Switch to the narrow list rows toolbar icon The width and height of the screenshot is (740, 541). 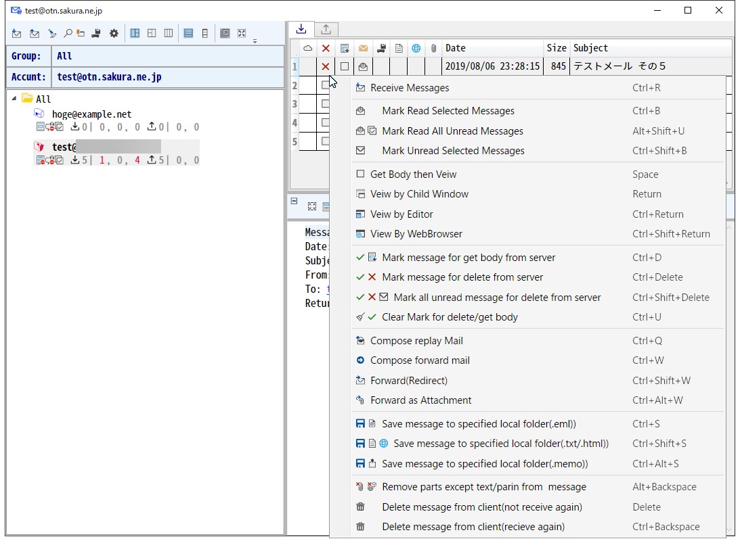point(205,33)
